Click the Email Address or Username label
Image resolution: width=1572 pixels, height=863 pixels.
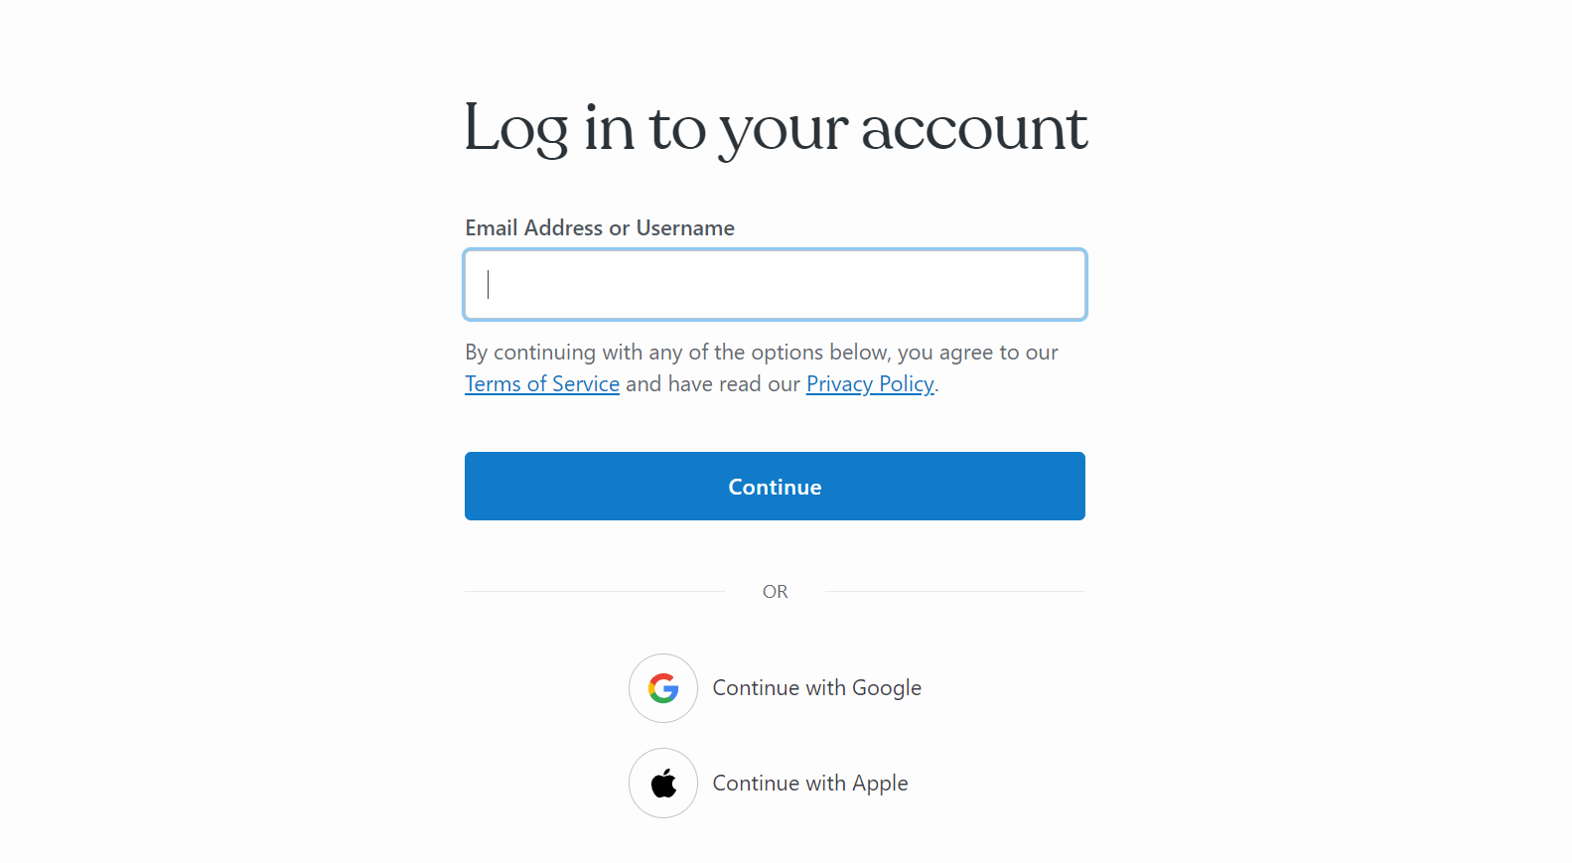pos(600,228)
